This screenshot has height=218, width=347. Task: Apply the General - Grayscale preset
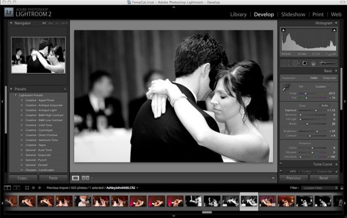coord(38,155)
